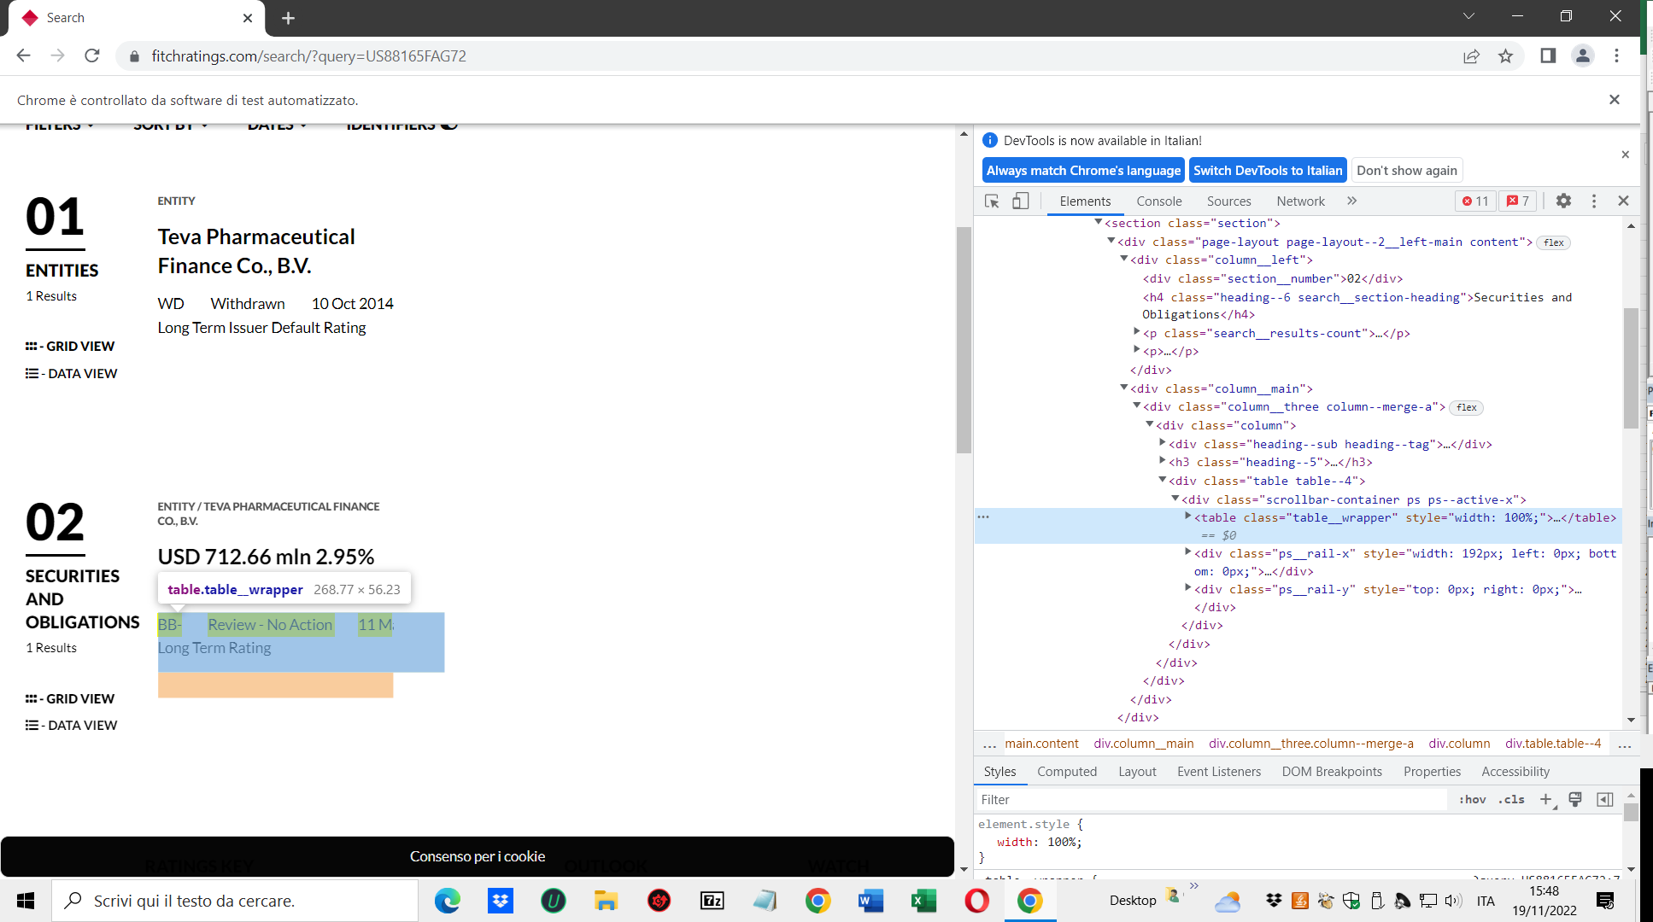Click Switch DevTools to Italian

point(1268,170)
